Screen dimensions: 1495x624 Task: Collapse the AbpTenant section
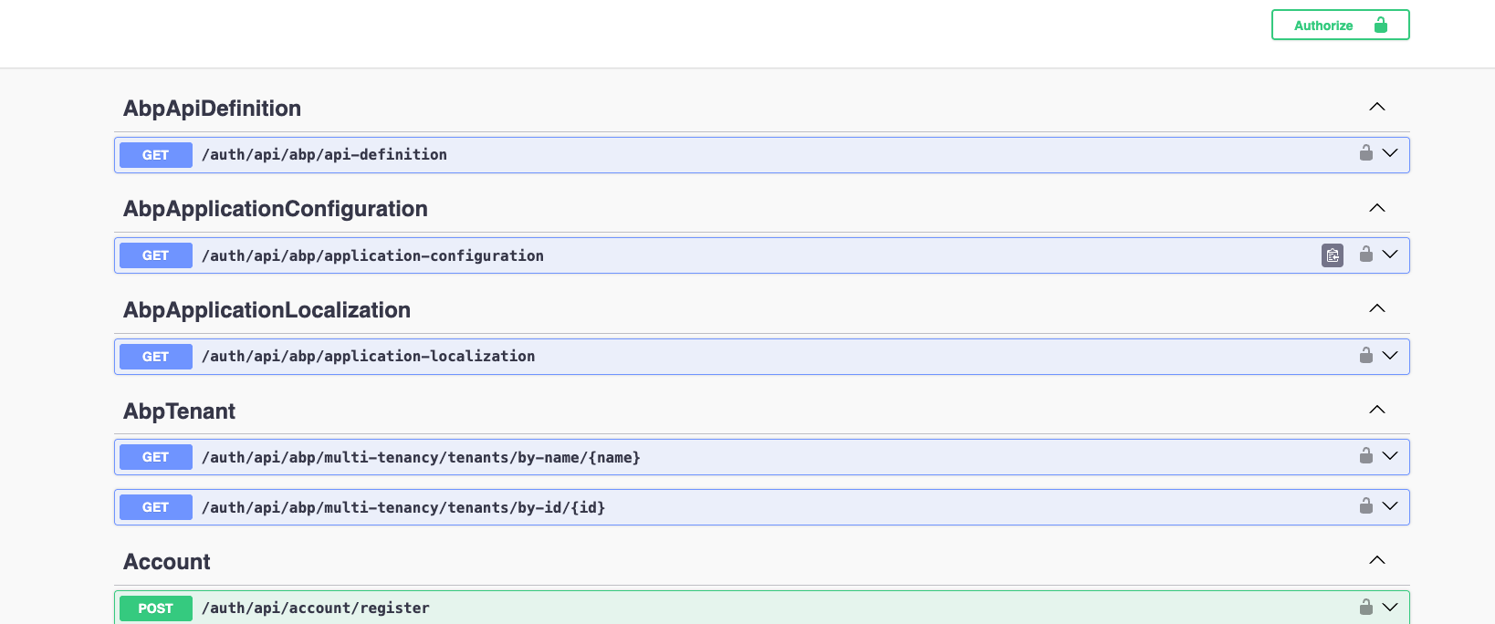[1376, 410]
